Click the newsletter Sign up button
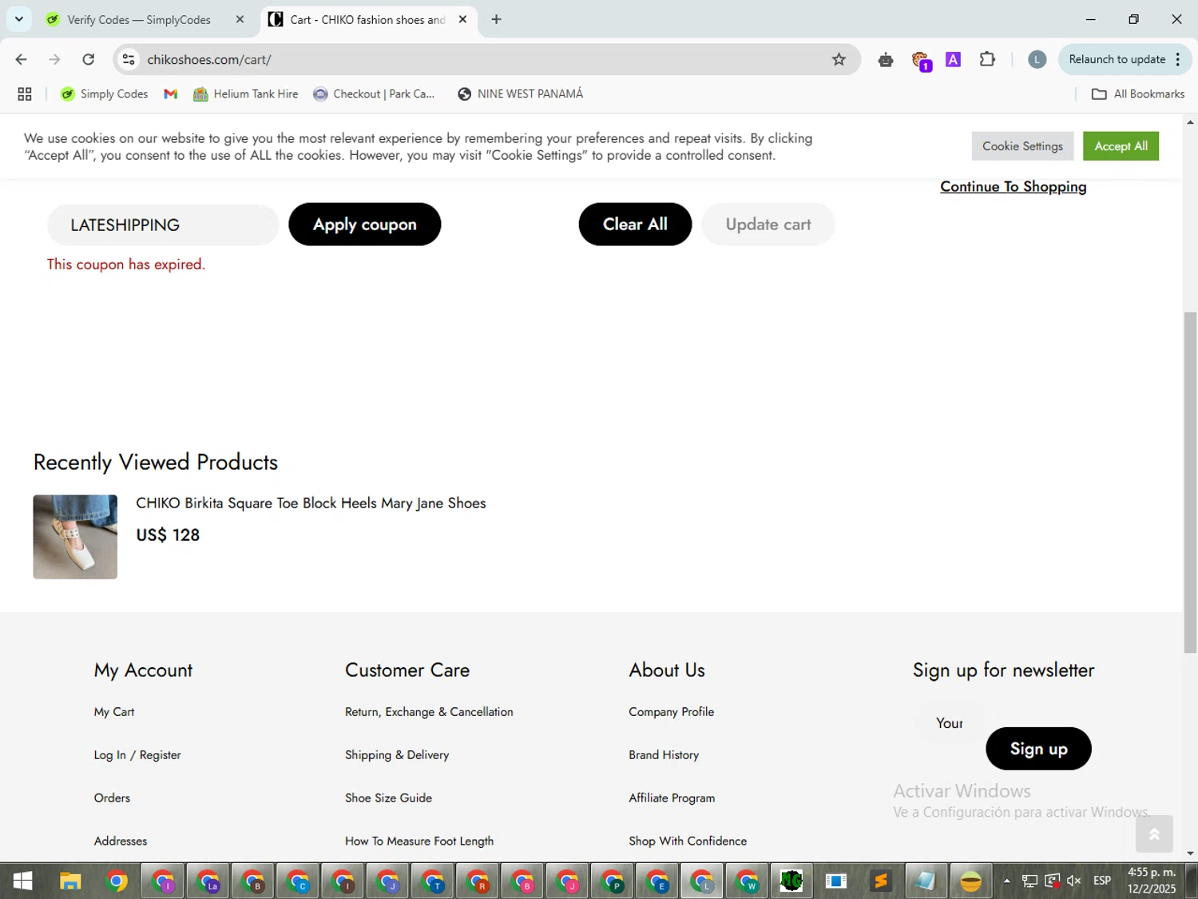 click(x=1038, y=749)
